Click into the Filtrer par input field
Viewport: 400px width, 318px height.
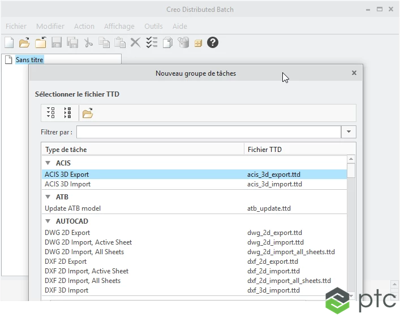(209, 132)
